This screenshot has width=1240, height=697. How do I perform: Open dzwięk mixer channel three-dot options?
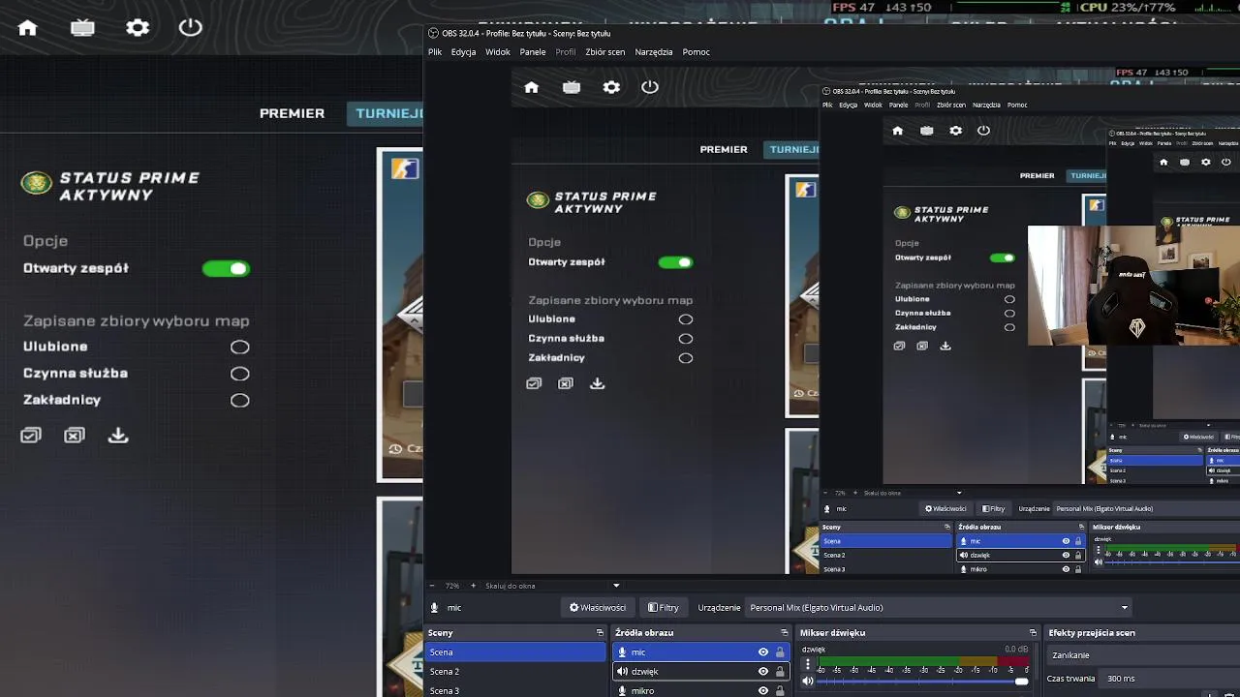(808, 665)
